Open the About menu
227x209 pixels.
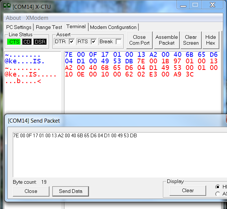coord(14,18)
